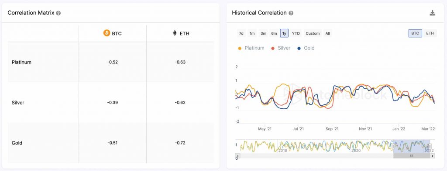Viewport: 447px width, 171px height.
Task: Select the YTD range button
Action: tap(296, 33)
